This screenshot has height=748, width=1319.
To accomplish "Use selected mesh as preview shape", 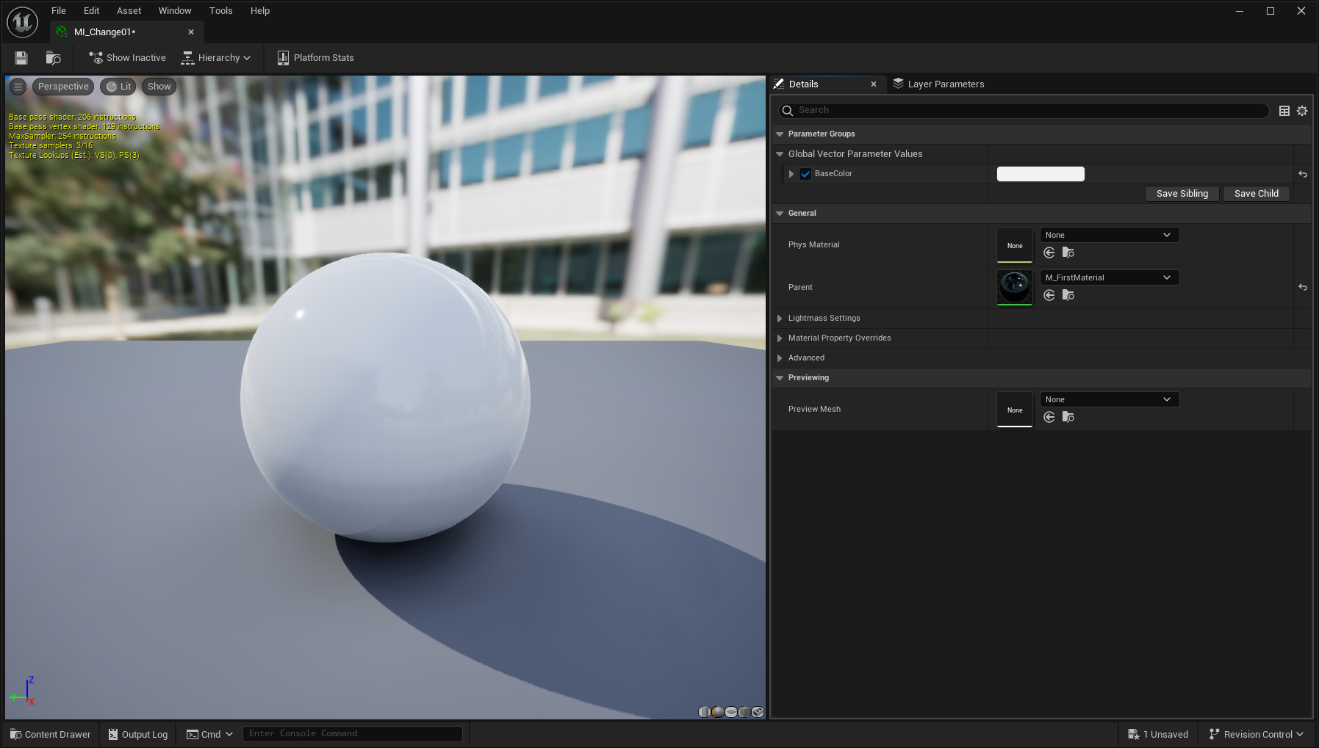I will tap(758, 712).
